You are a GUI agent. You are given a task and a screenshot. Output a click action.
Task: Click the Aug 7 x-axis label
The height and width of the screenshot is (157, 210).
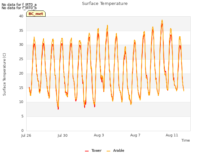(135, 135)
